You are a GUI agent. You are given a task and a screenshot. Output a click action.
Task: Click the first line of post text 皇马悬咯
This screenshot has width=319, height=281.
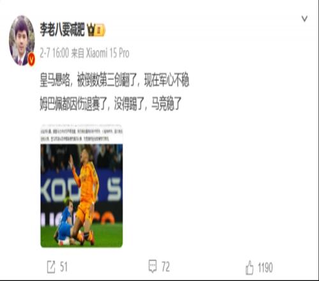pos(114,80)
